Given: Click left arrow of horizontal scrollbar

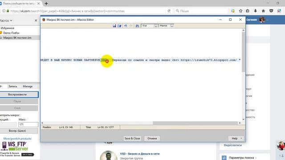Looking at the screenshot, I should click(x=42, y=123).
